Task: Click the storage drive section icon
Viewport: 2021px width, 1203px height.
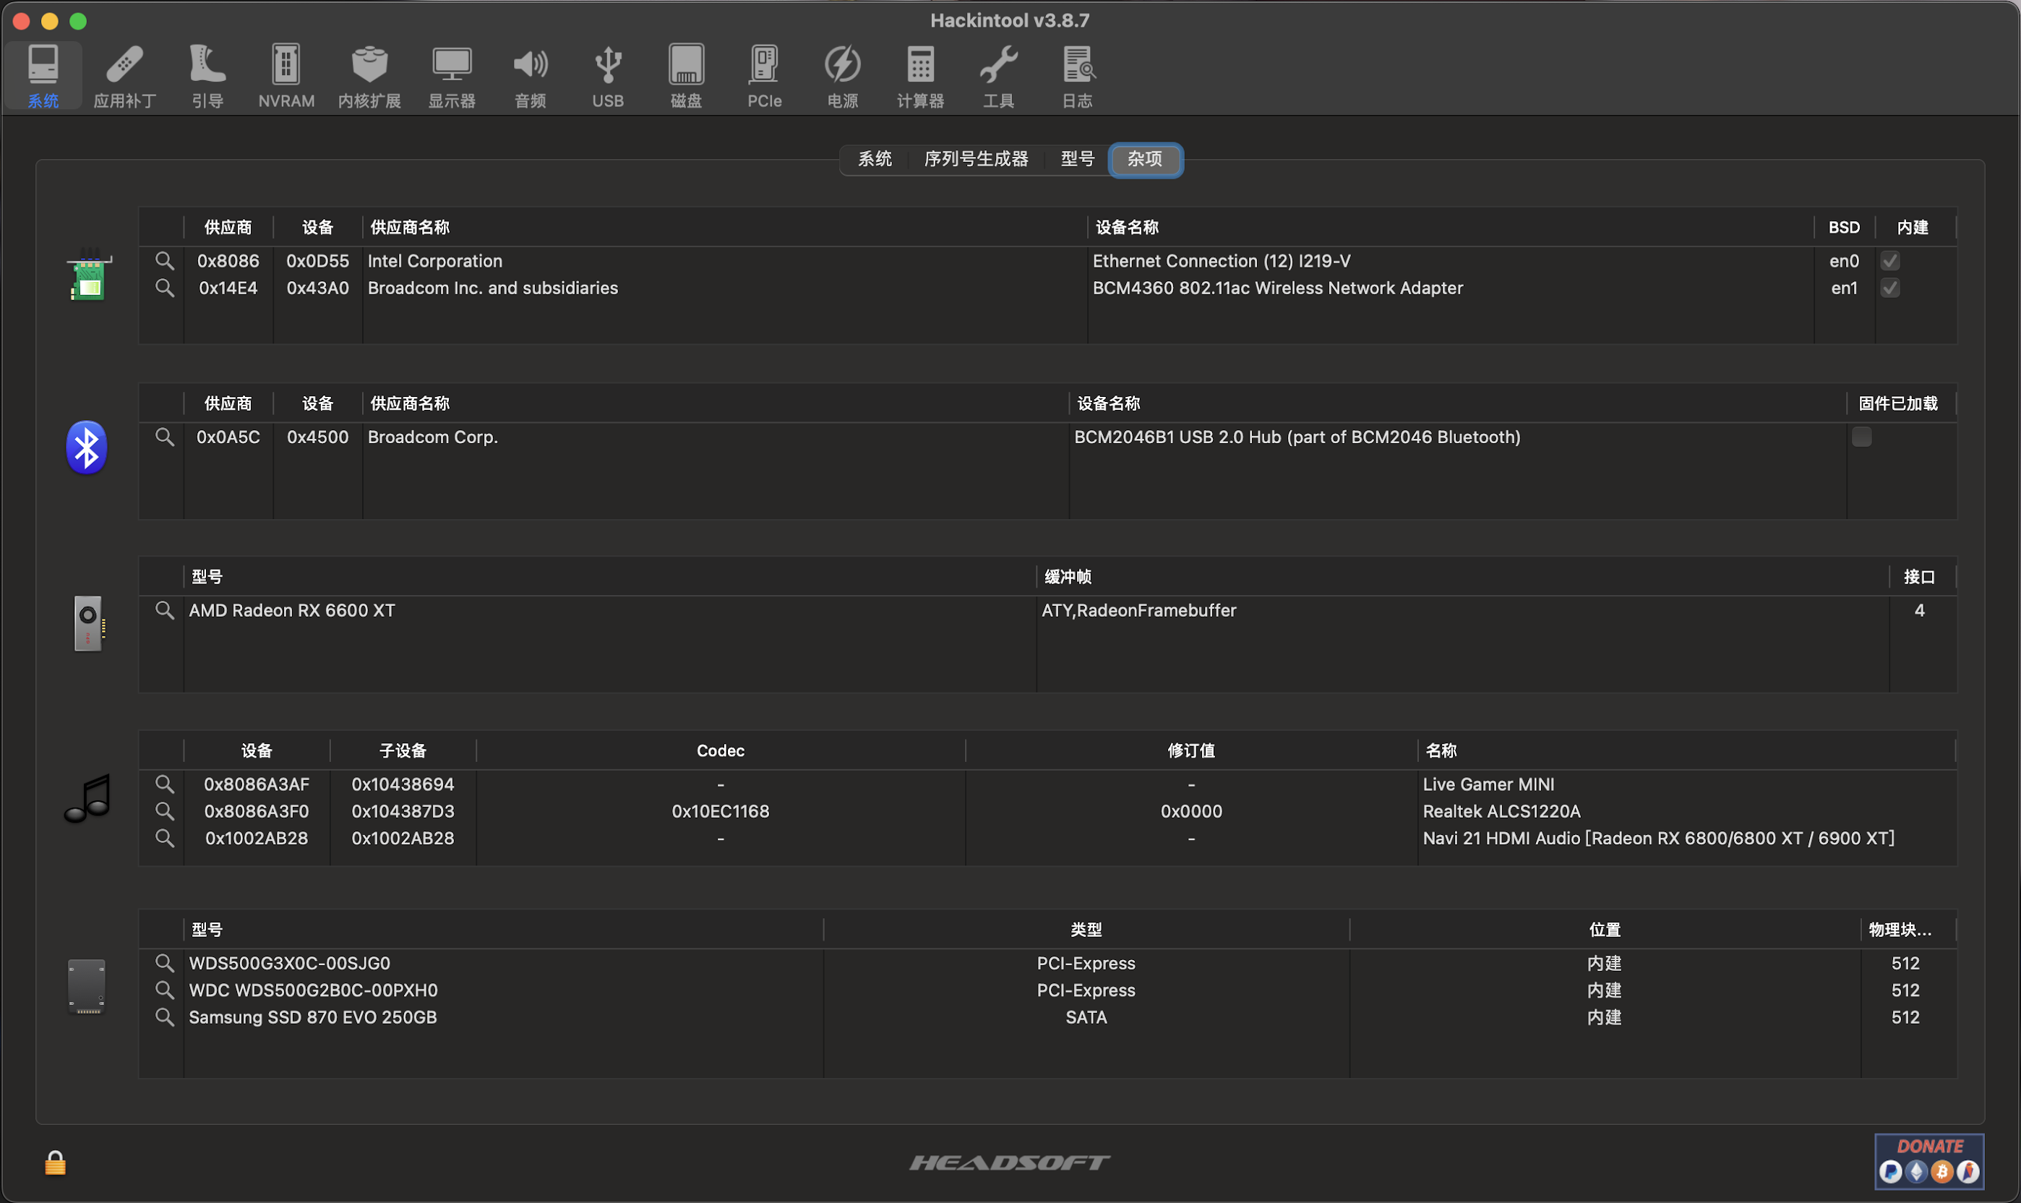Action: [x=87, y=987]
